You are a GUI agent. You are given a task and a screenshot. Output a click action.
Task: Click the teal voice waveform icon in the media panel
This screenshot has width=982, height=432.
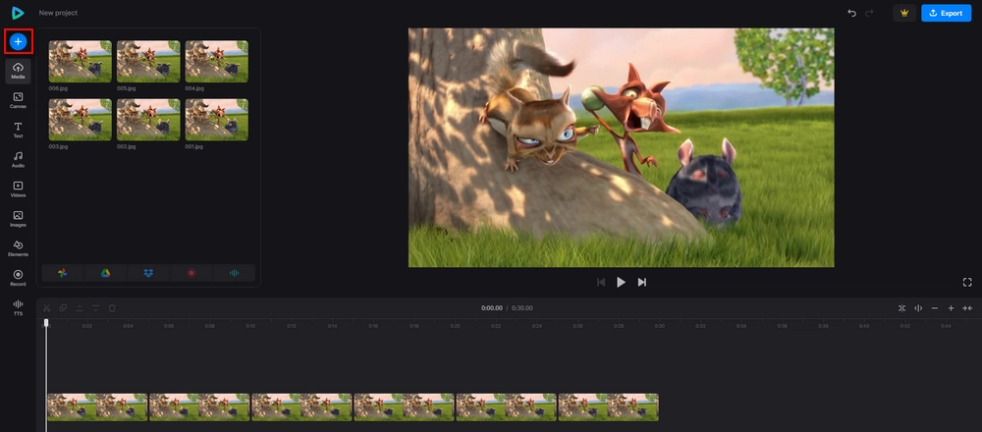click(x=235, y=273)
